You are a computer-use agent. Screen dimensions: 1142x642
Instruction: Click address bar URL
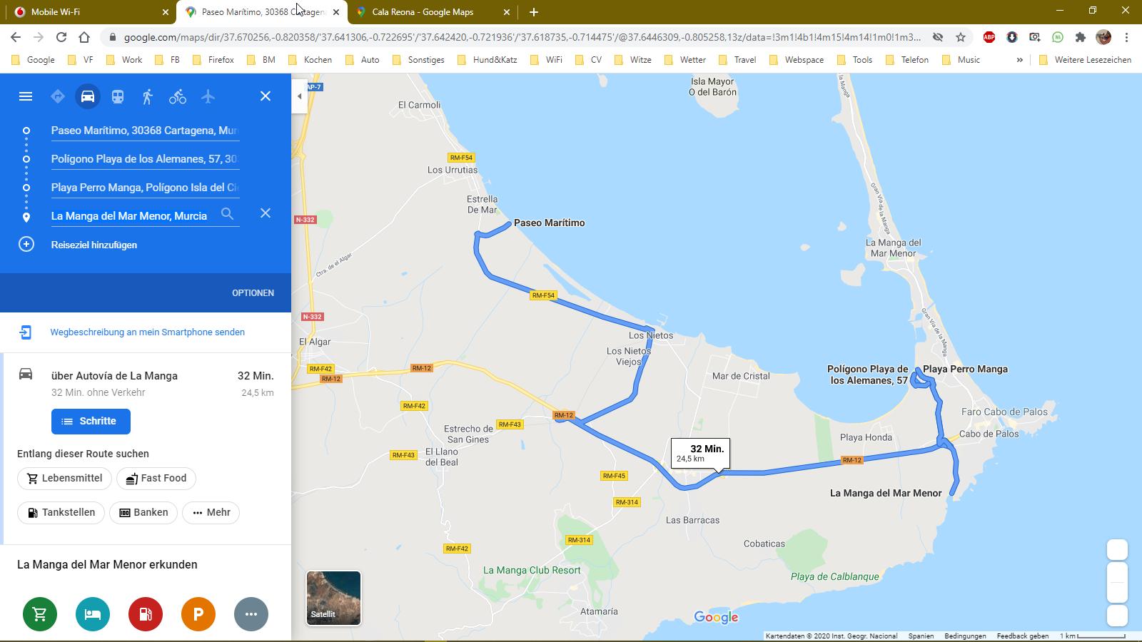click(x=522, y=37)
